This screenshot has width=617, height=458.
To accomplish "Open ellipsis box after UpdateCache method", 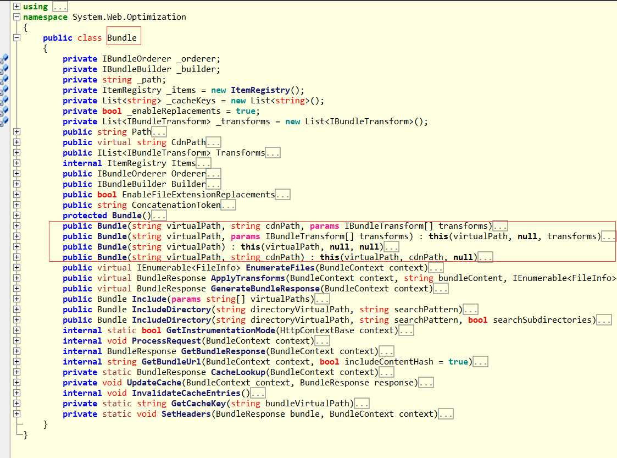I will [x=426, y=382].
